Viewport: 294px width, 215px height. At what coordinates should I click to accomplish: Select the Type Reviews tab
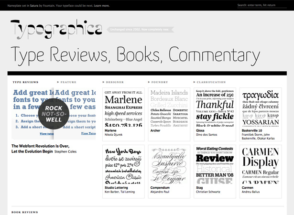(25, 82)
